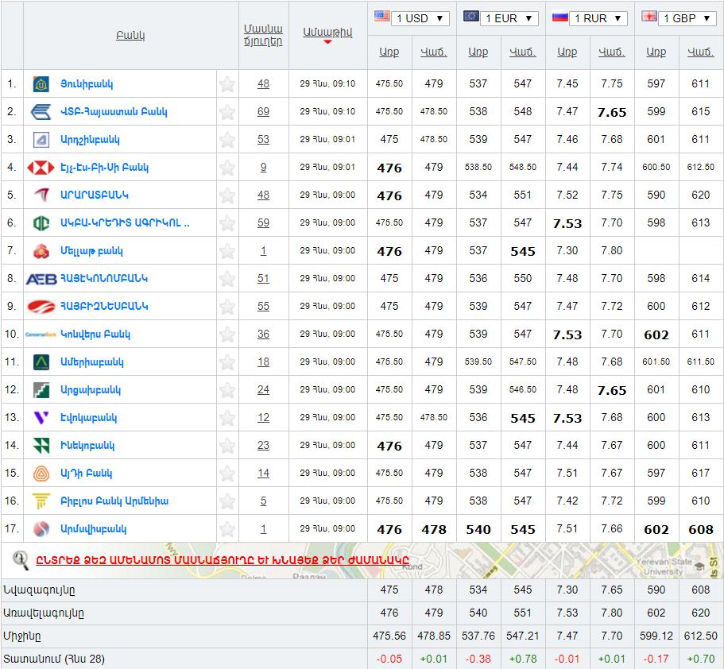Click the magnifying glass search icon
Image resolution: width=724 pixels, height=669 pixels.
point(21,560)
